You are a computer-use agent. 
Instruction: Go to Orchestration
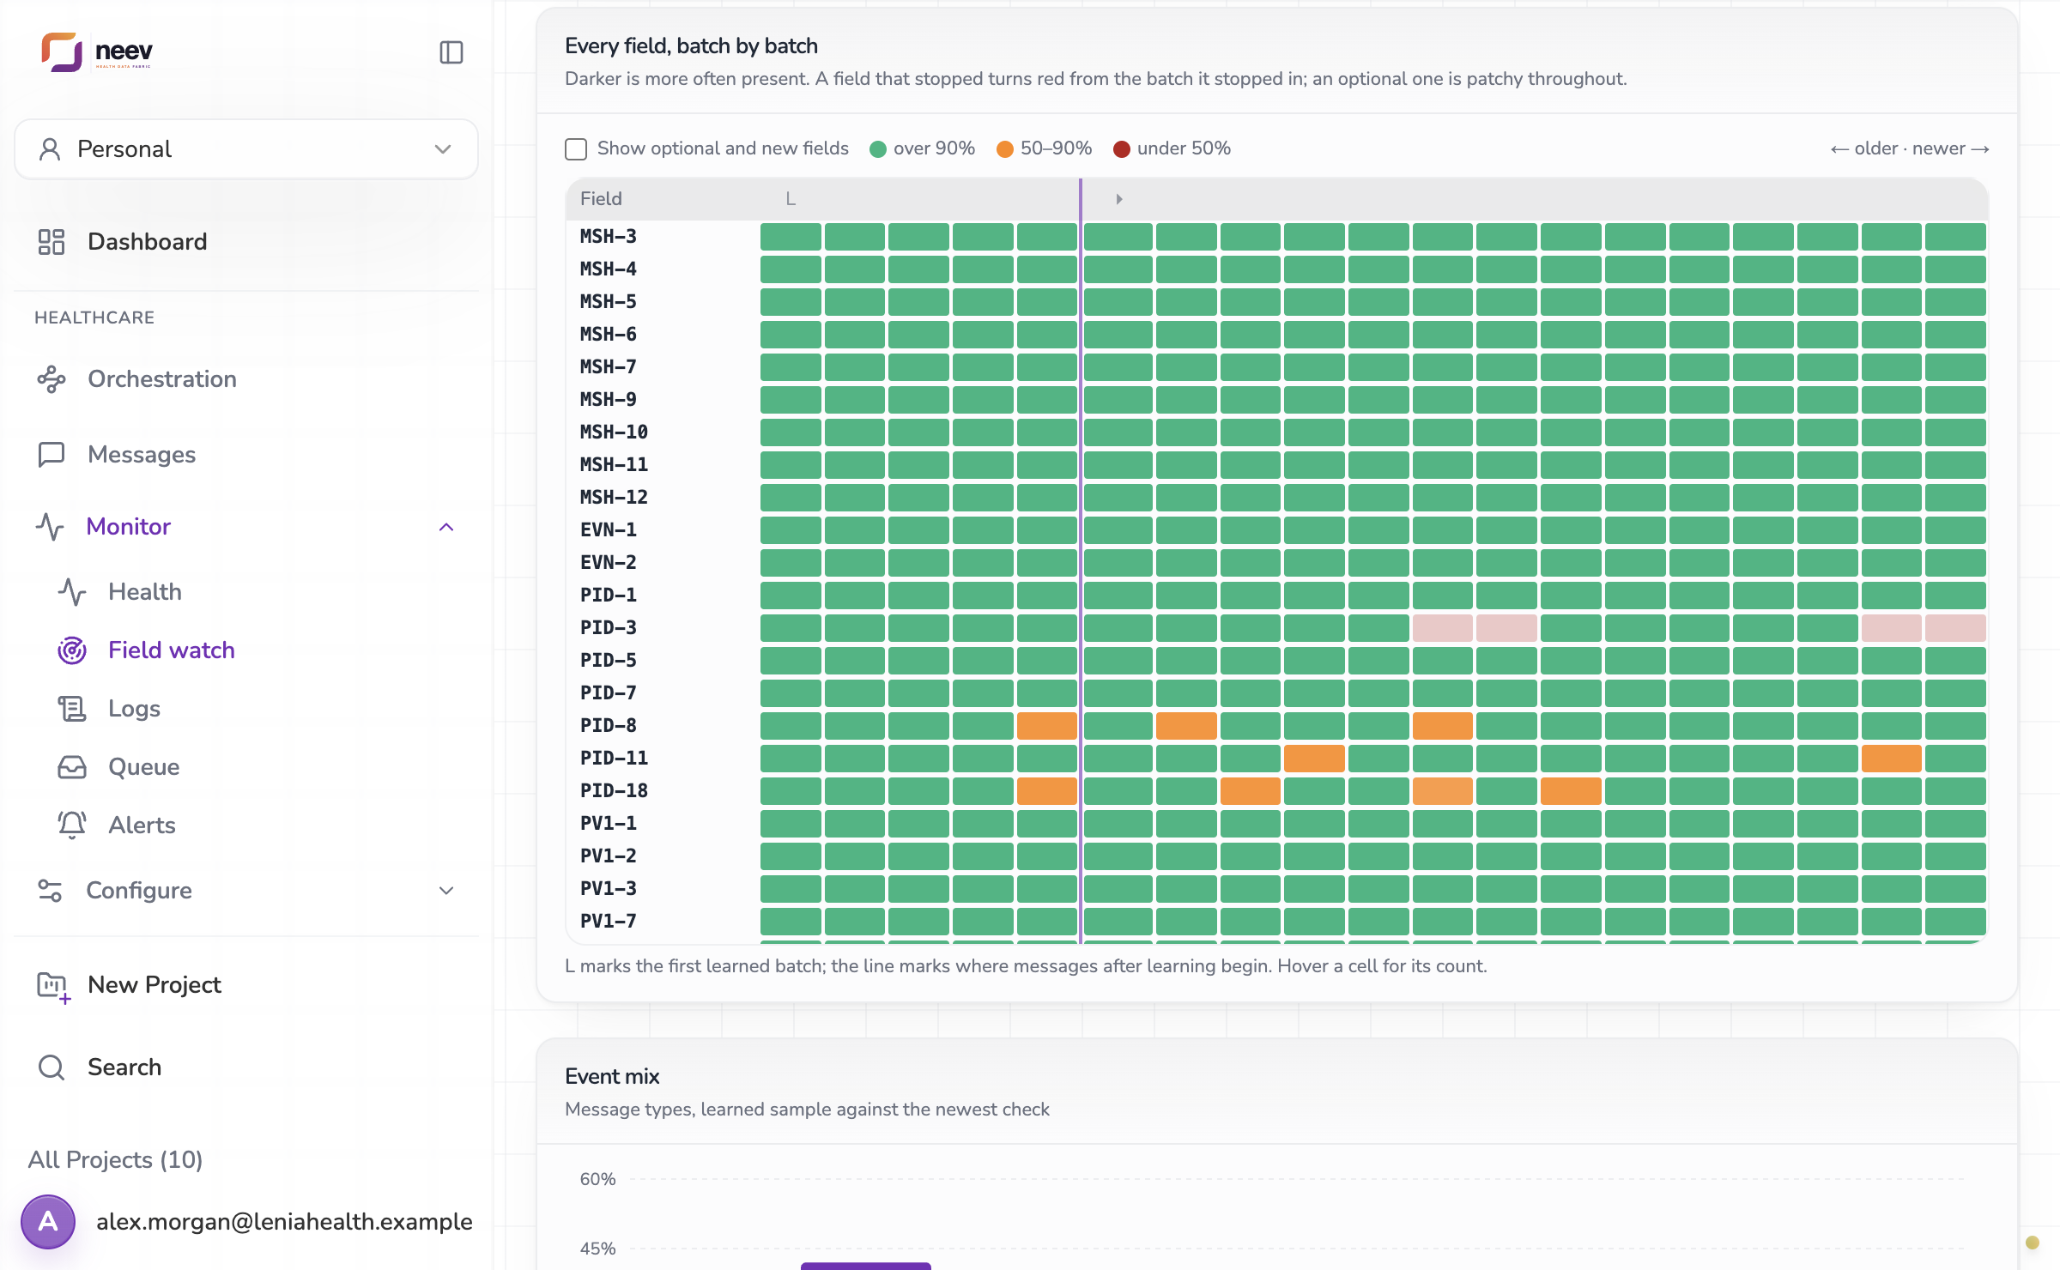point(162,379)
